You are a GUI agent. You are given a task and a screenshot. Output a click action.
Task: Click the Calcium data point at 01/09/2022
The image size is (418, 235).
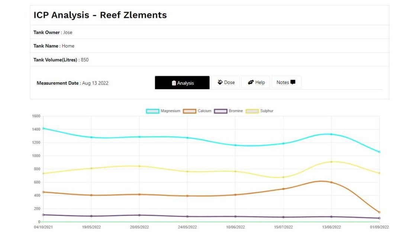pos(380,212)
